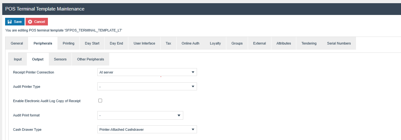Open the Tendering tab
The width and height of the screenshot is (401, 140).
click(309, 43)
